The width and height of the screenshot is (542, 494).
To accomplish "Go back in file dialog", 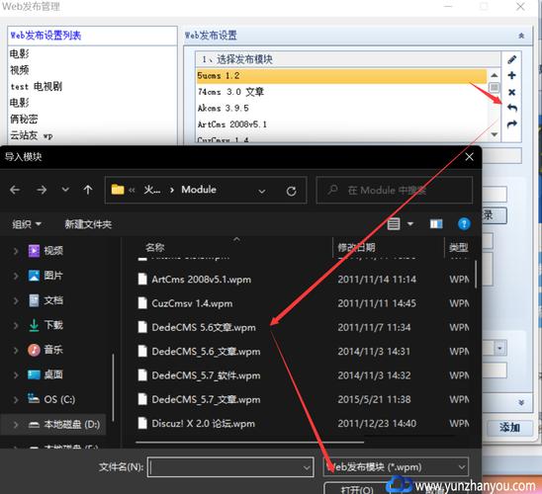I will (15, 190).
